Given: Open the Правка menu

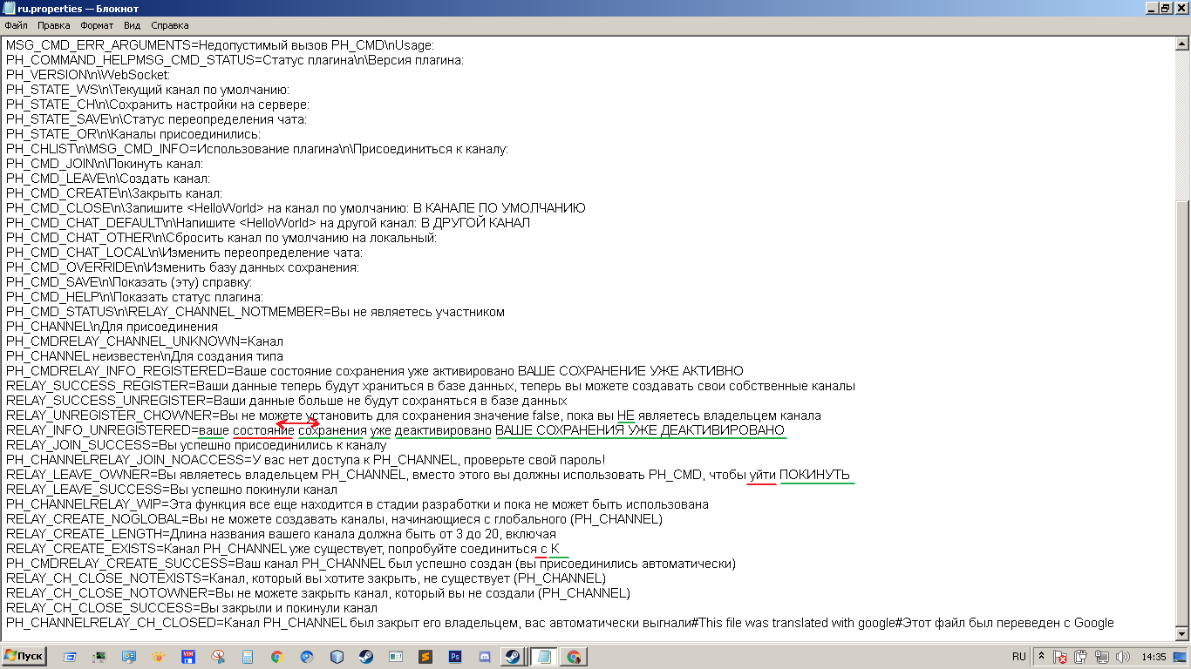Looking at the screenshot, I should click(54, 26).
